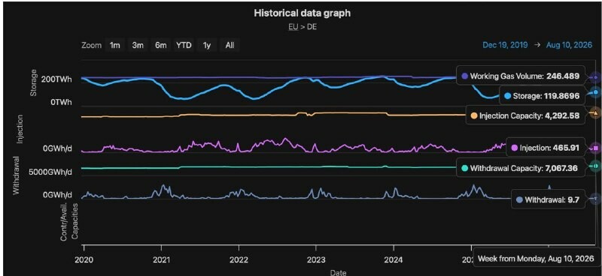Select the 1y zoom option

tap(207, 45)
